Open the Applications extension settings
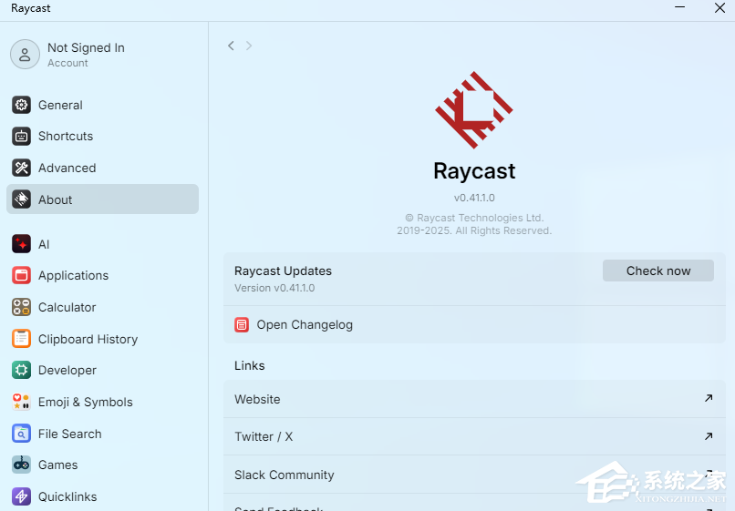Screen dimensions: 735x511 pos(102,275)
